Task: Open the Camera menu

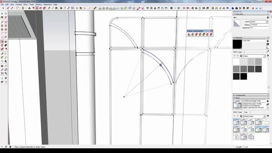Action: (x=19, y=5)
